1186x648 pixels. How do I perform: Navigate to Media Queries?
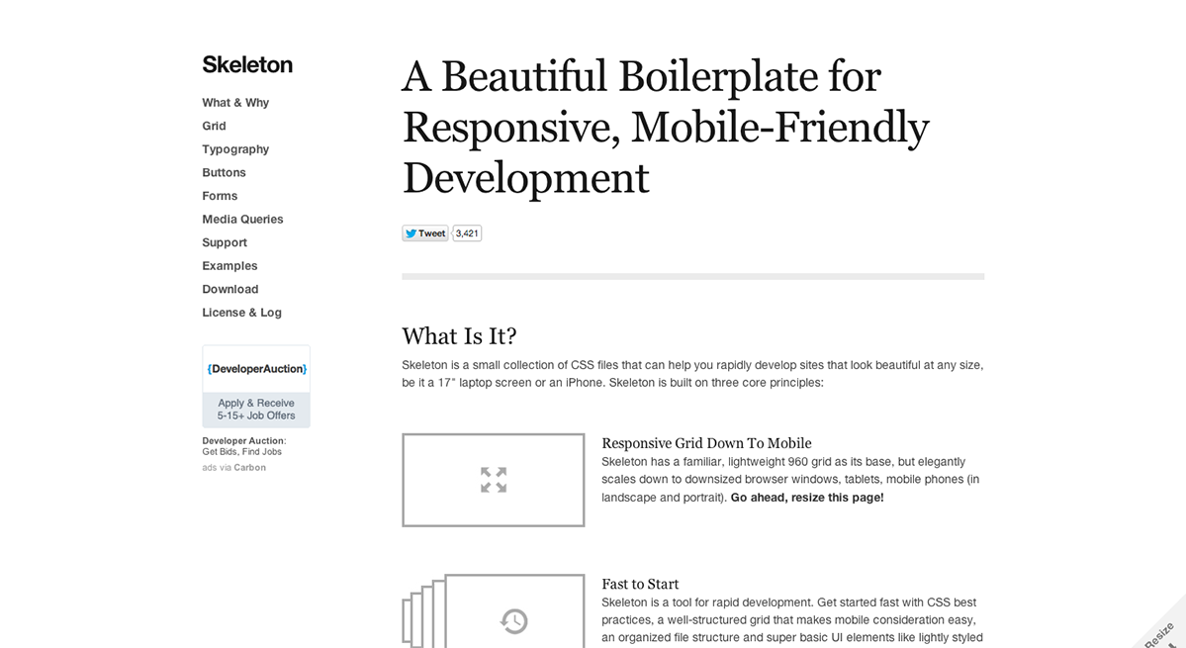pyautogui.click(x=242, y=220)
